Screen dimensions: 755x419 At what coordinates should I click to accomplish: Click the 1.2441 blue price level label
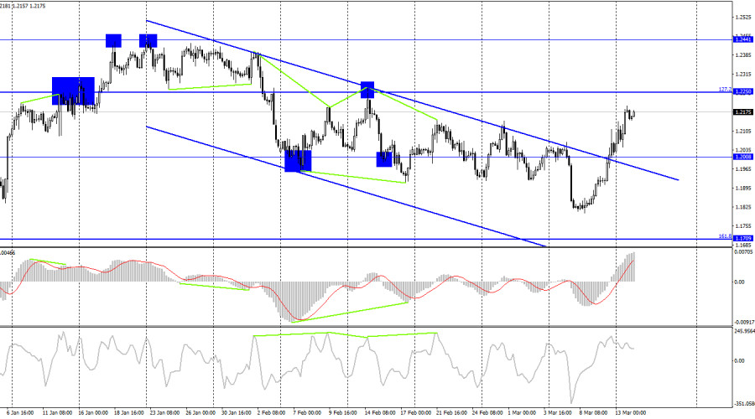coord(742,39)
